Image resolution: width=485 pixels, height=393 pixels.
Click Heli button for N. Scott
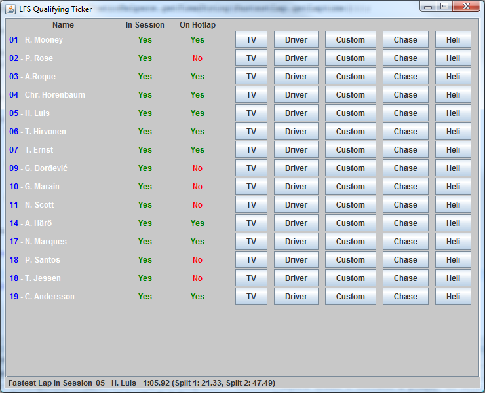[453, 205]
